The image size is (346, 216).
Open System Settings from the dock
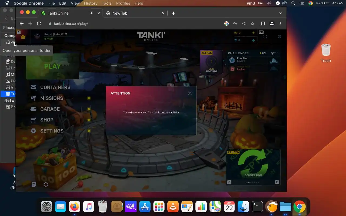[x=46, y=207]
